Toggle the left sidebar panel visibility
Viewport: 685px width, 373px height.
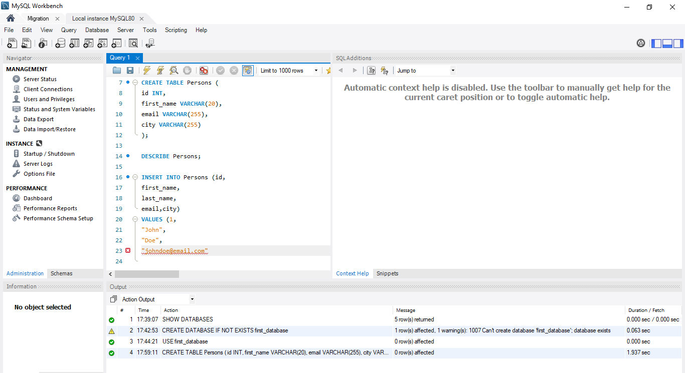click(656, 44)
